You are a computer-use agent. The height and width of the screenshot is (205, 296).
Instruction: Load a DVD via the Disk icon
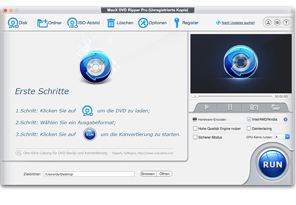point(14,22)
